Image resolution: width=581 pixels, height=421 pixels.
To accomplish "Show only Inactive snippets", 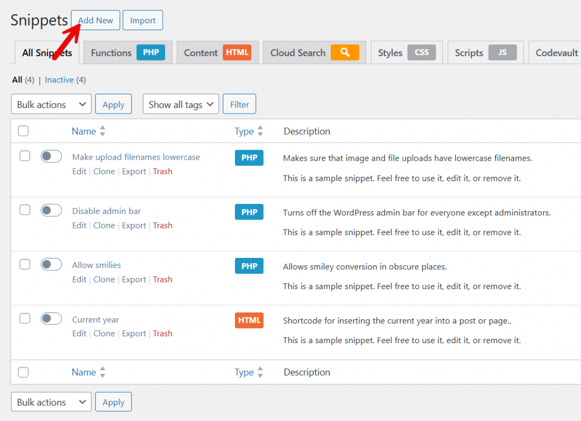I will [x=59, y=80].
